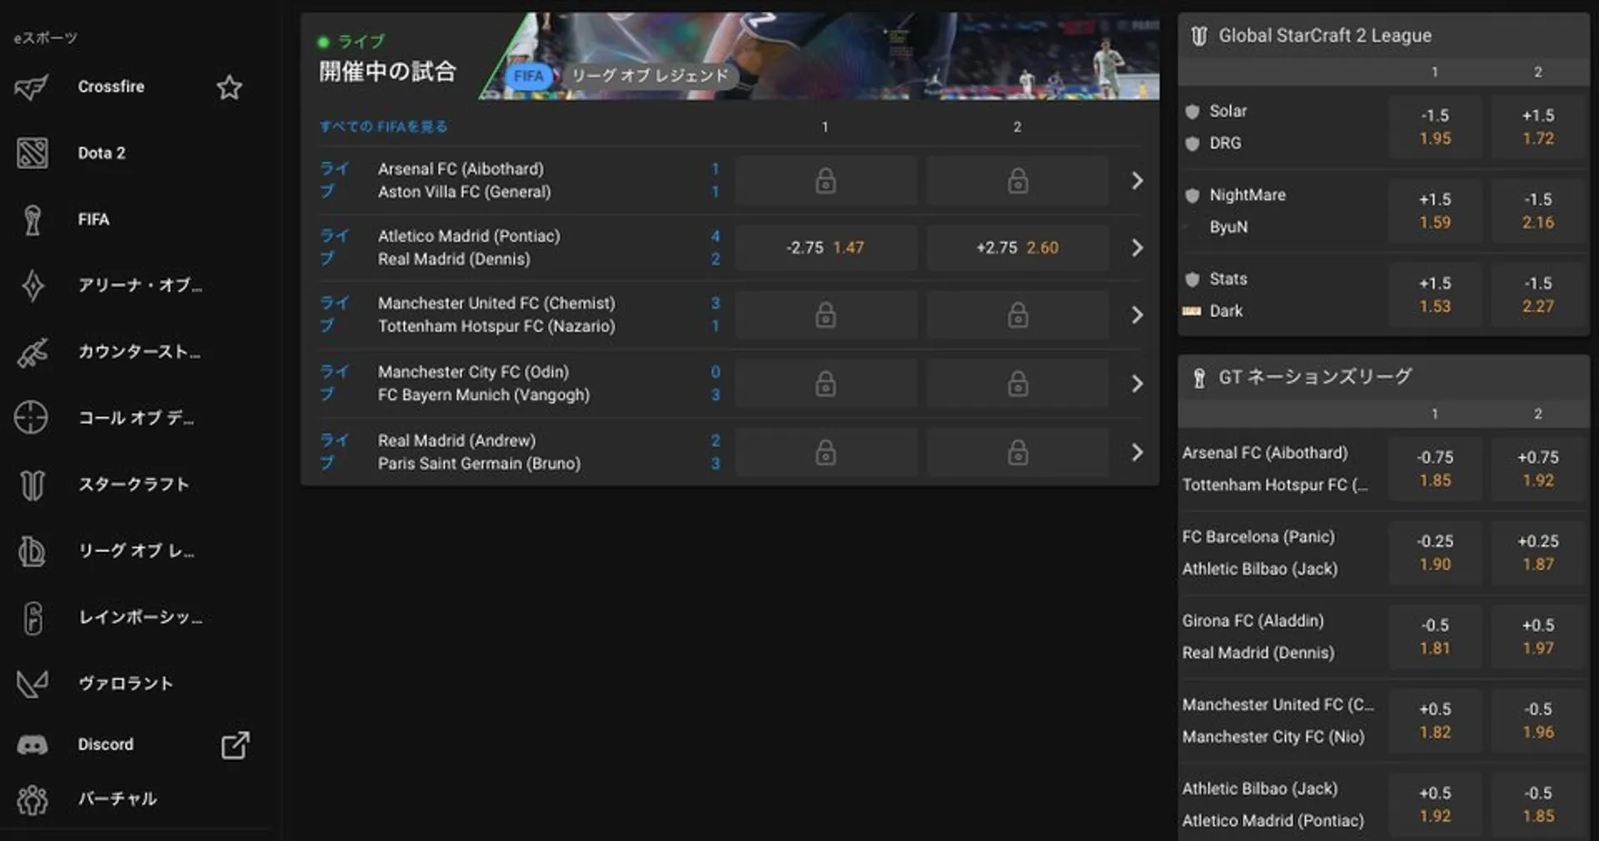Bet FC Barcelona -0.25 at 1.90

point(1435,553)
